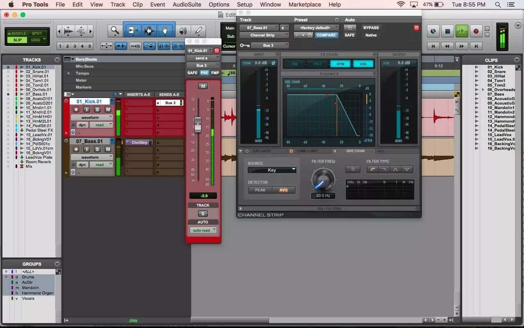Open the Channel Strip plugin selector dropdown
The image size is (524, 328).
coord(264,35)
